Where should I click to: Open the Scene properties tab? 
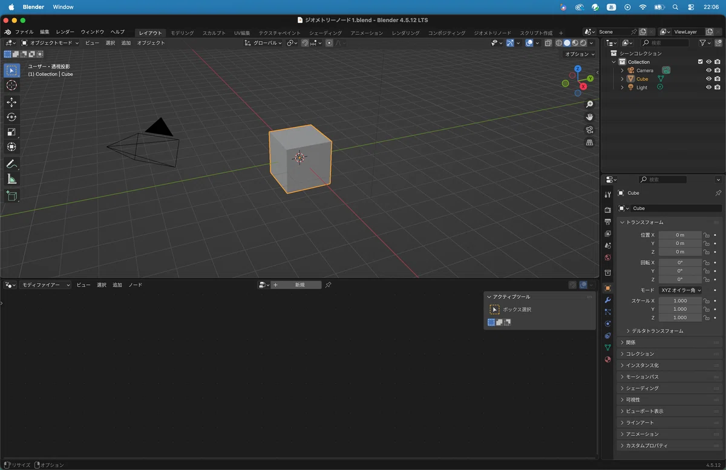tap(608, 246)
